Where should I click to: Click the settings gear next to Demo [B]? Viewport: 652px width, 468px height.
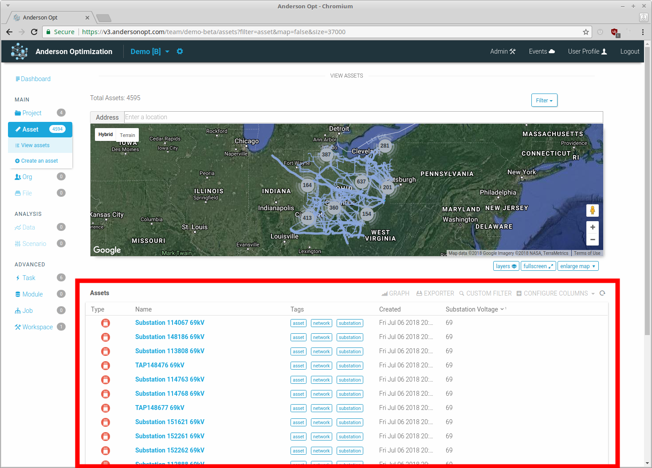[180, 51]
